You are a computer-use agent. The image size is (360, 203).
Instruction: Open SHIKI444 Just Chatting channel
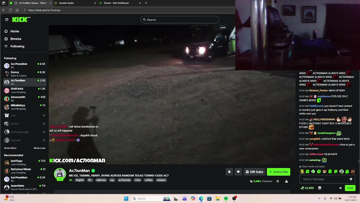(x=25, y=90)
